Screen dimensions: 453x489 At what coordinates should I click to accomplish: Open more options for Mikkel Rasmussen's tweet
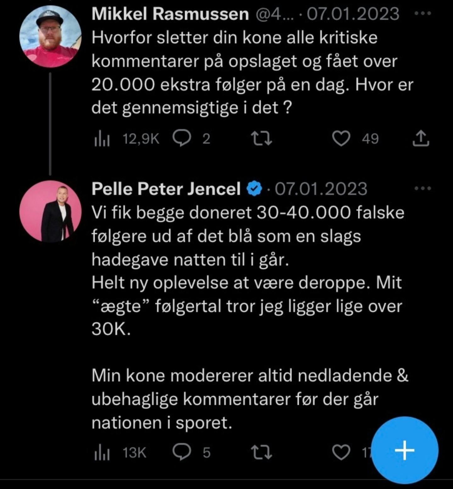(x=422, y=14)
